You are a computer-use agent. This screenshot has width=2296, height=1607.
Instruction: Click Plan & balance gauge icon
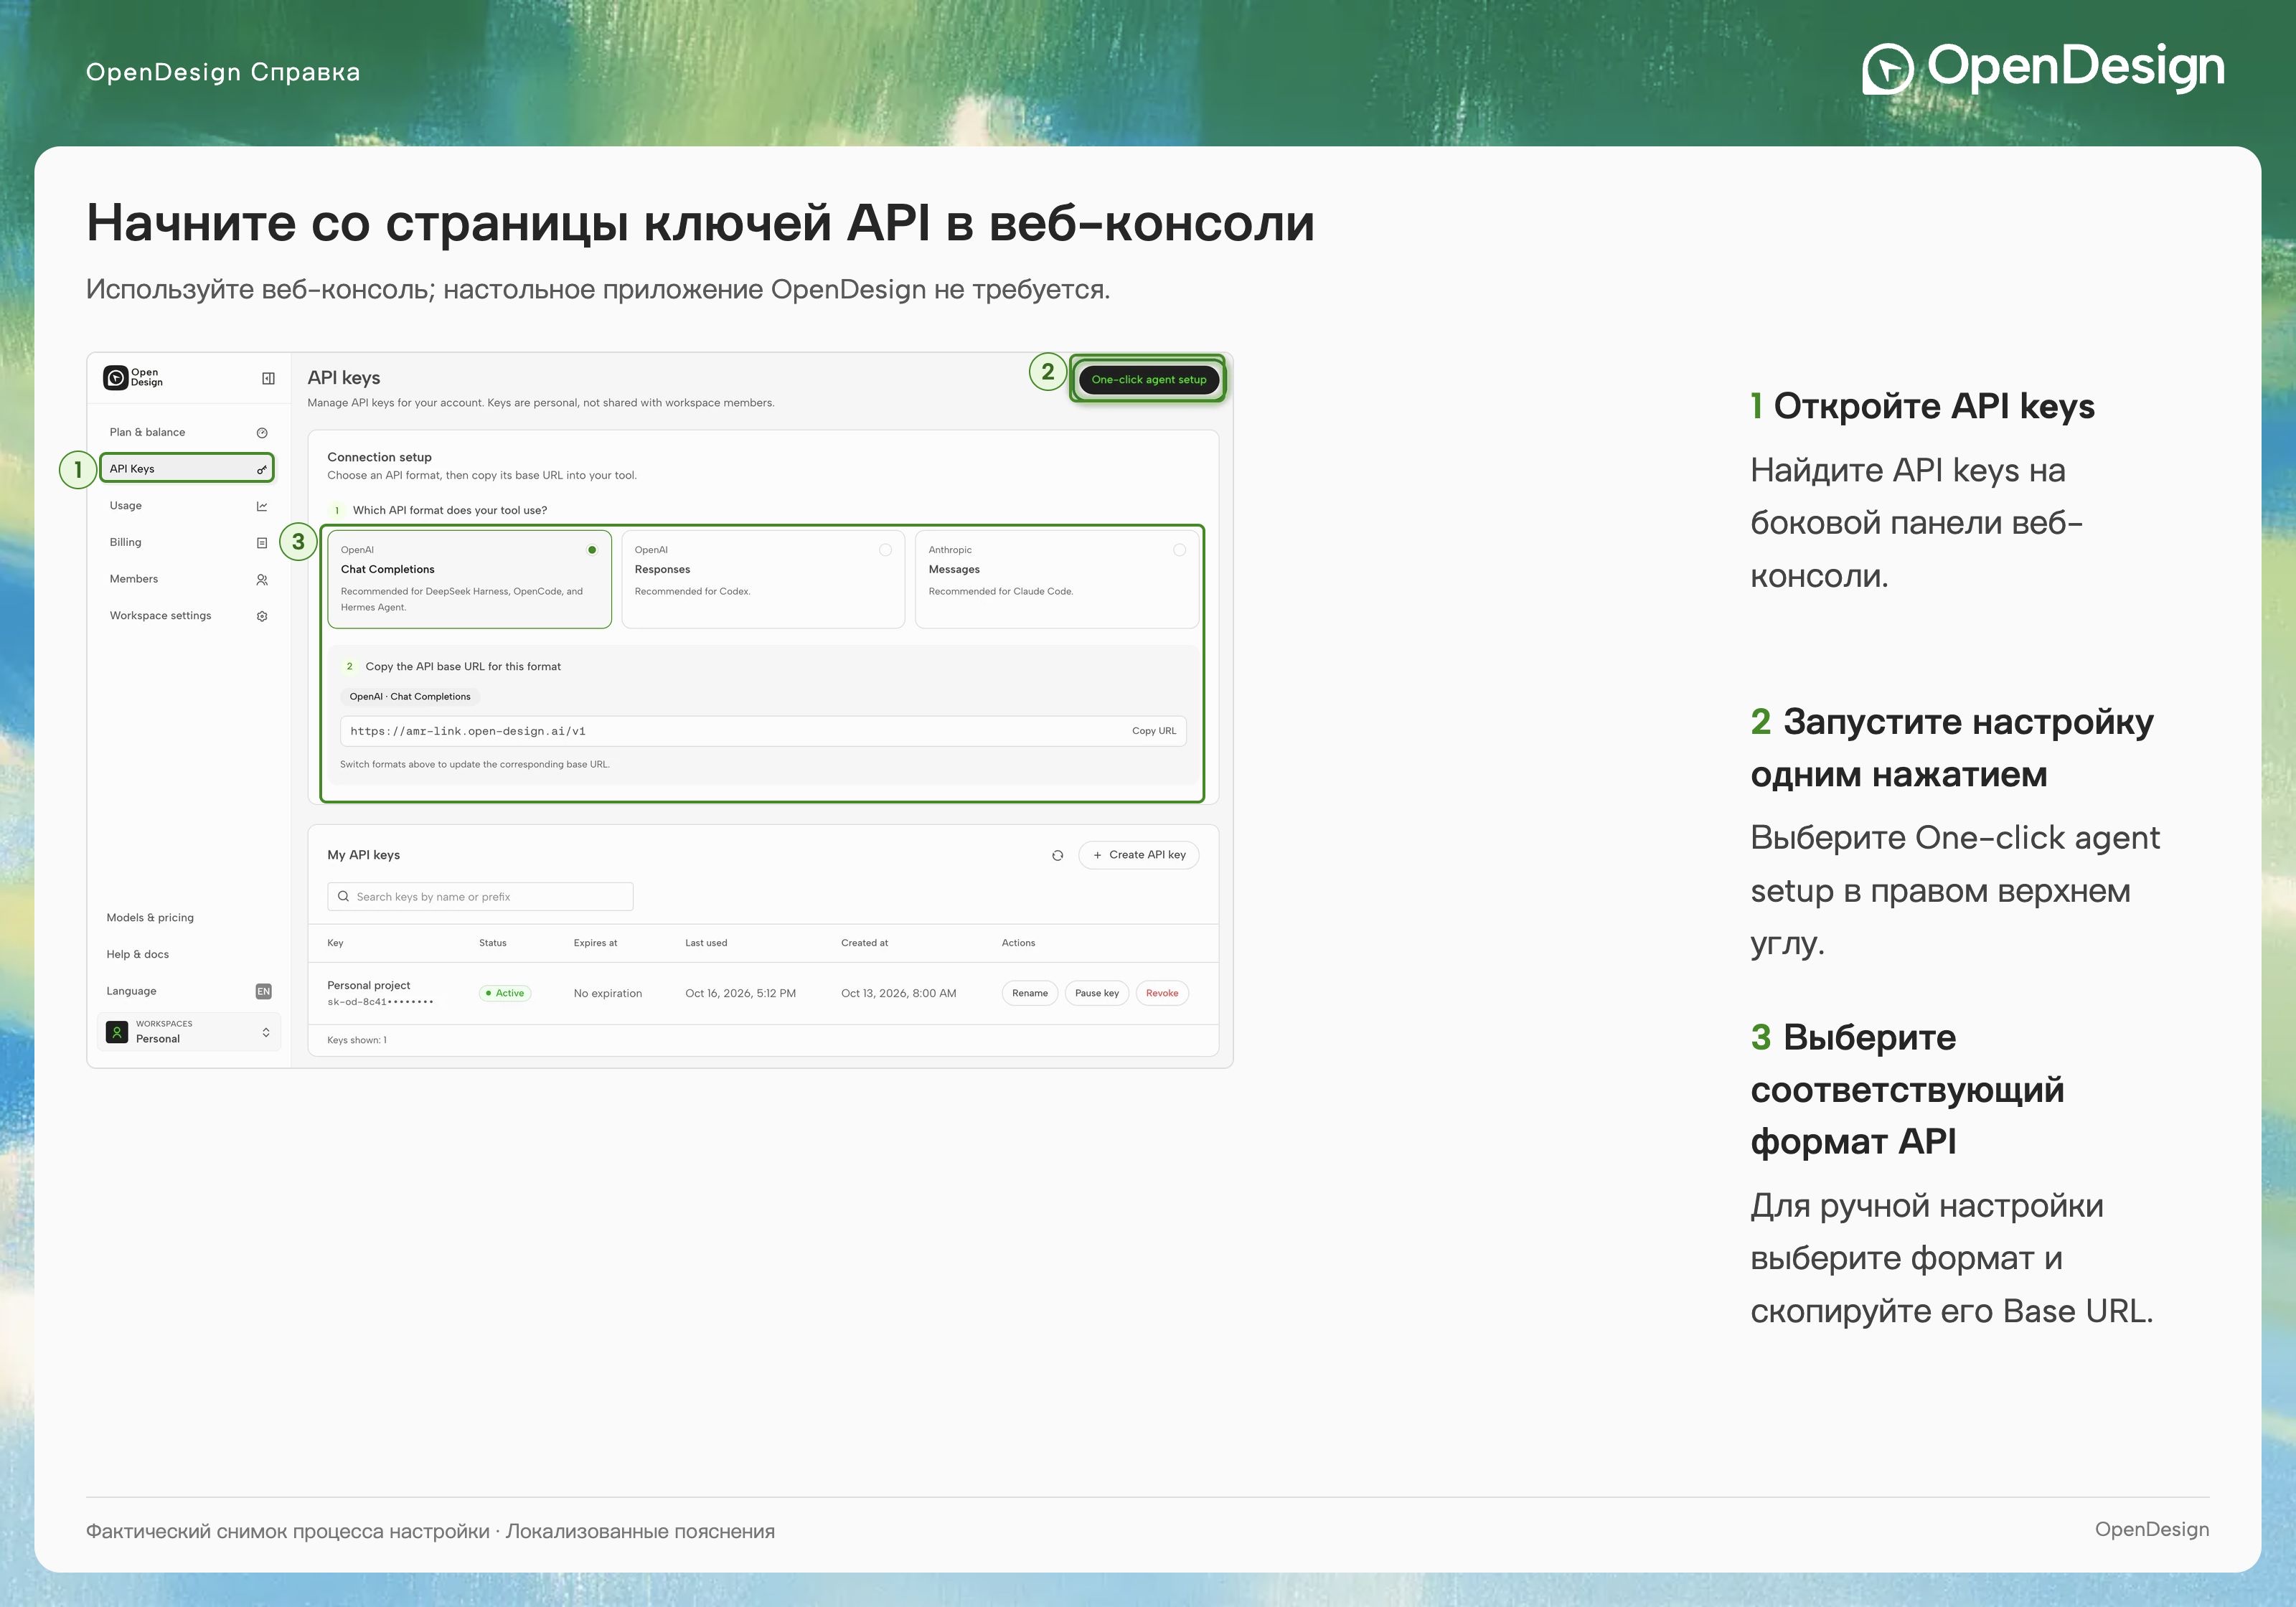(262, 433)
